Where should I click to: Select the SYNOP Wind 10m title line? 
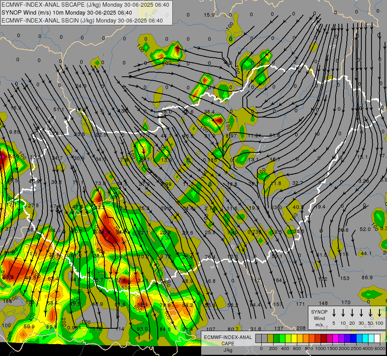point(67,13)
